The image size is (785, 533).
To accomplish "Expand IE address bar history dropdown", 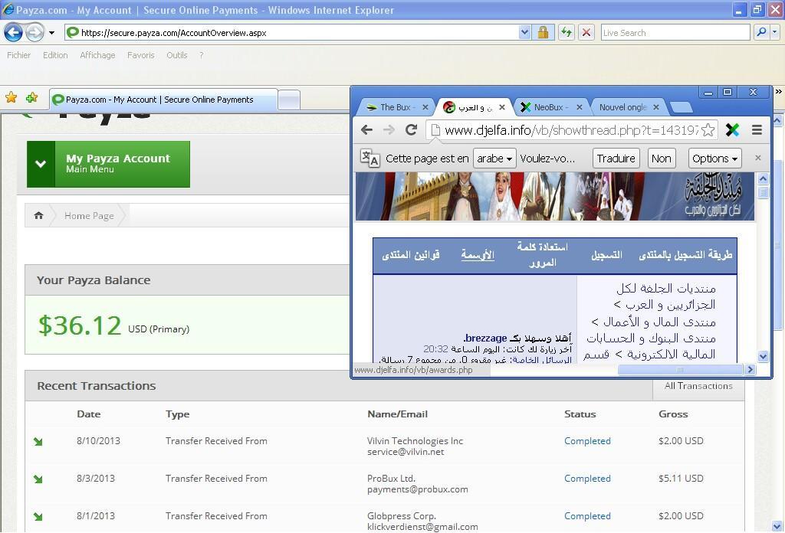I will tap(524, 33).
